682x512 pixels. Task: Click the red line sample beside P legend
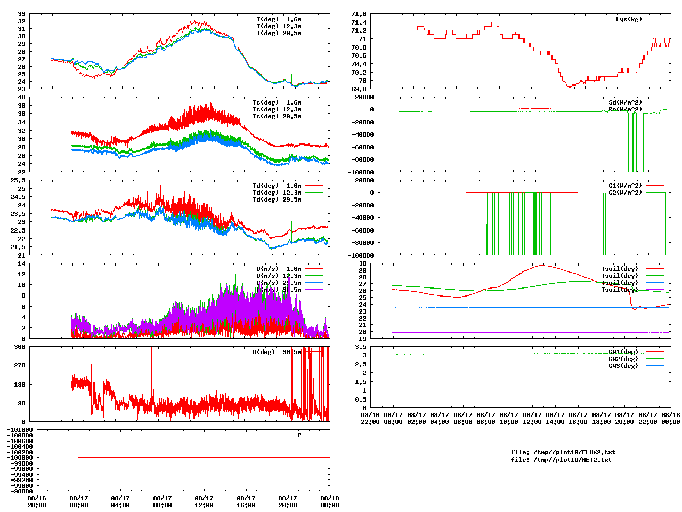(x=314, y=435)
